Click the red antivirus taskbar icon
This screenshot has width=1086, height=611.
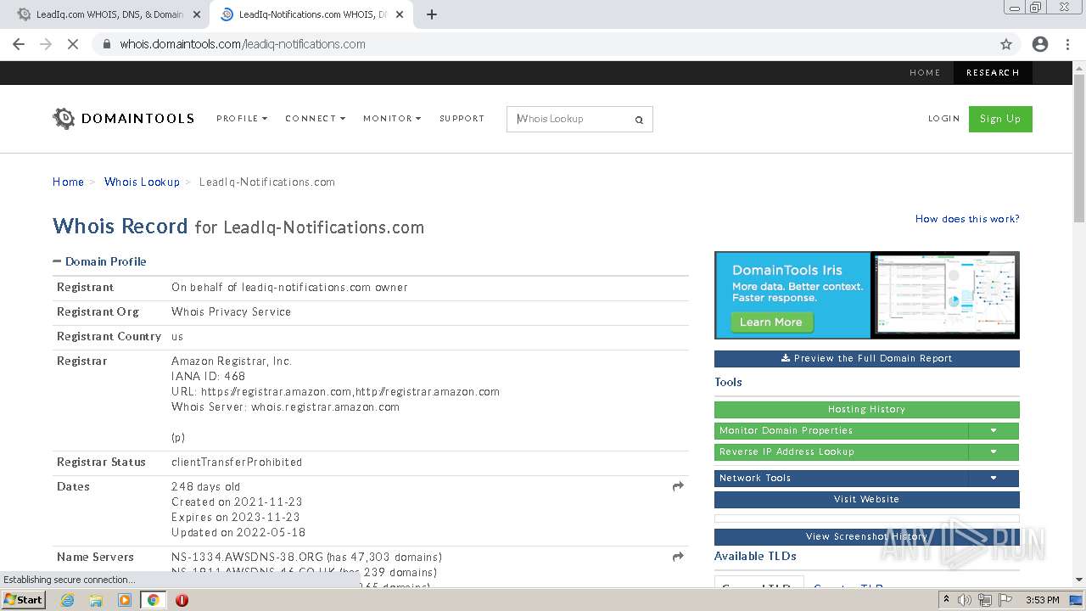tap(182, 600)
